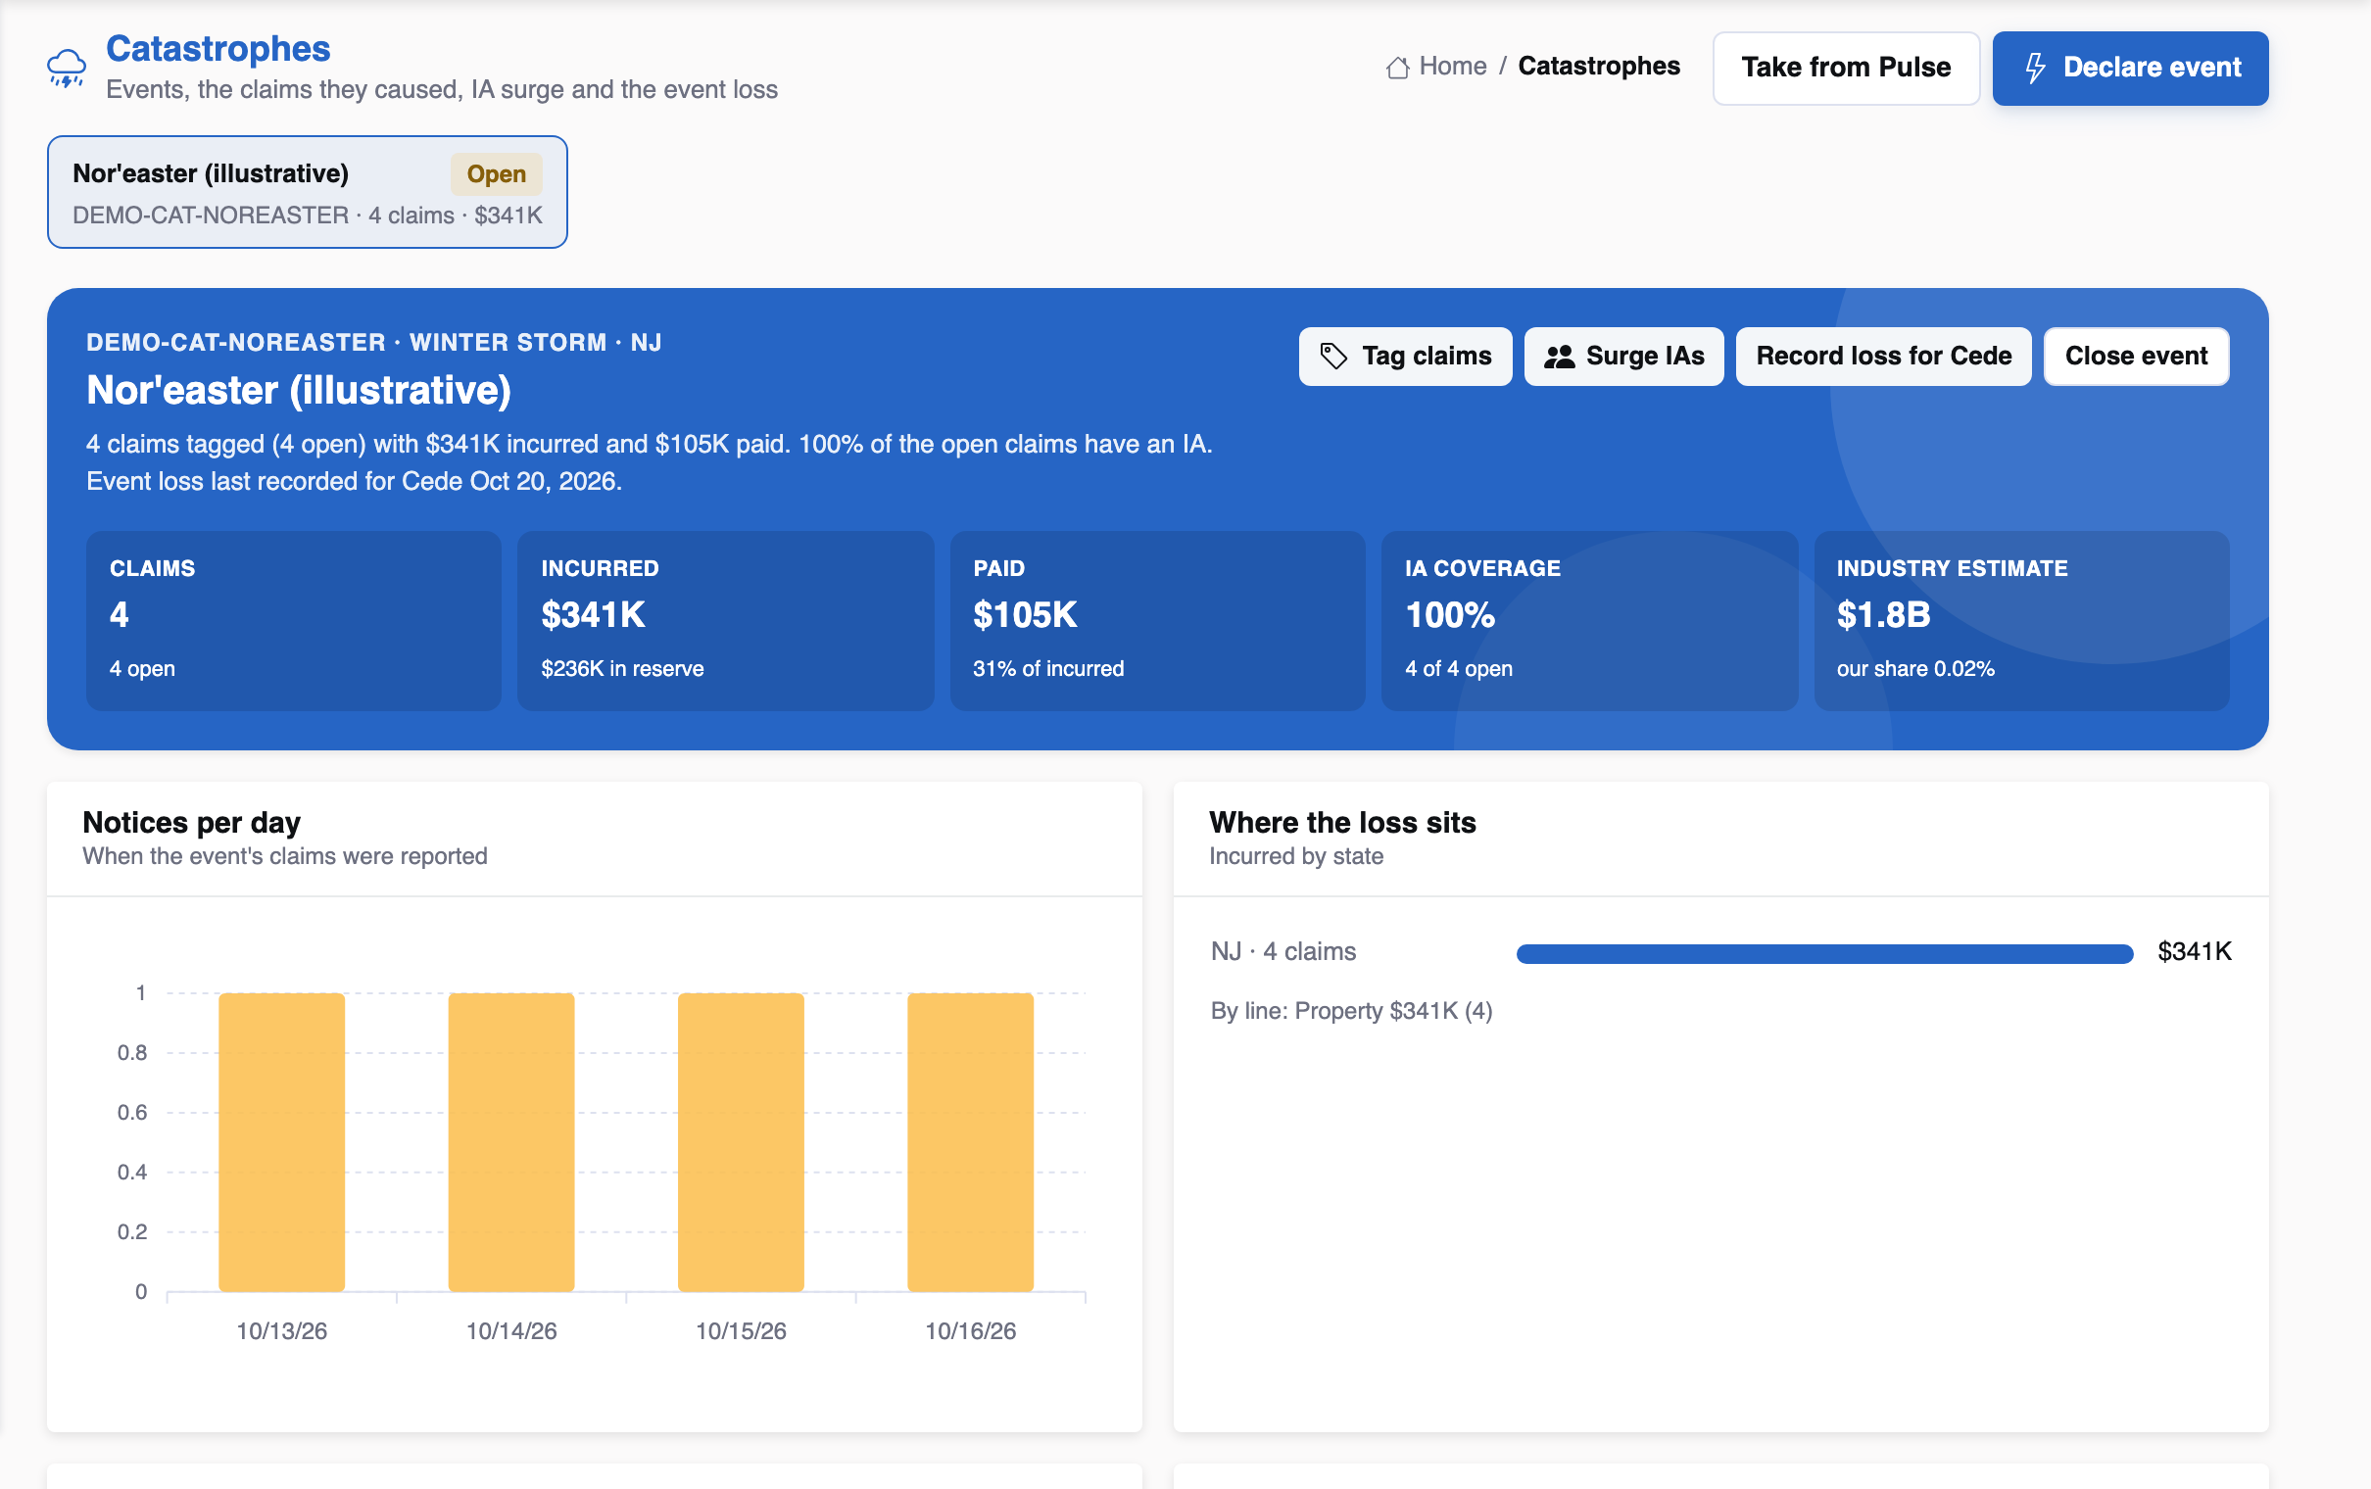Close the event via Close event button

tap(2136, 357)
